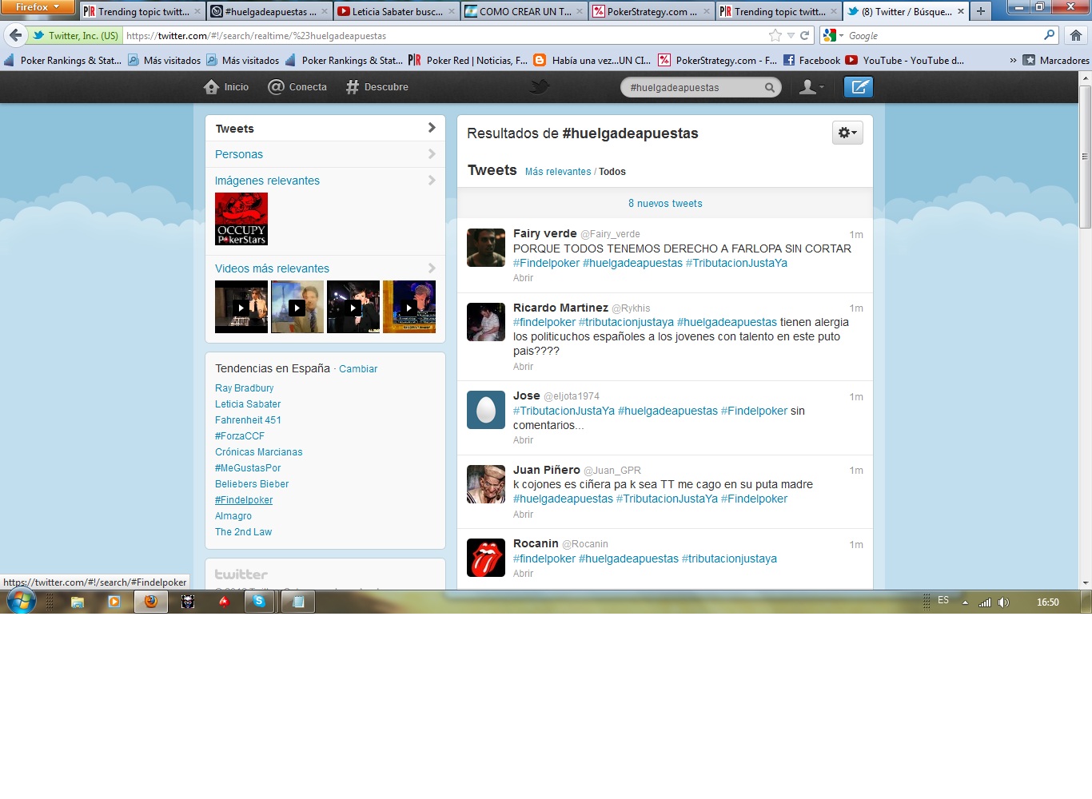
Task: Open The 2nd Law trend
Action: click(243, 532)
